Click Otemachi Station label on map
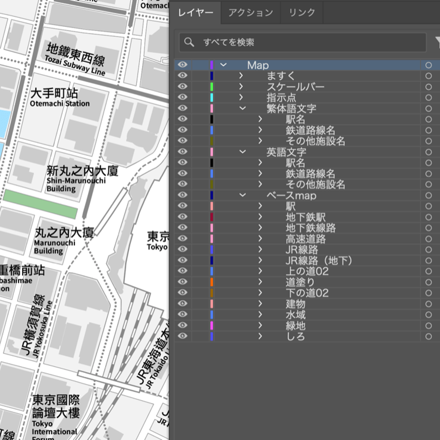 (x=59, y=104)
